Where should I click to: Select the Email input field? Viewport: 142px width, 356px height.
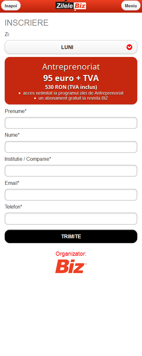[71, 195]
